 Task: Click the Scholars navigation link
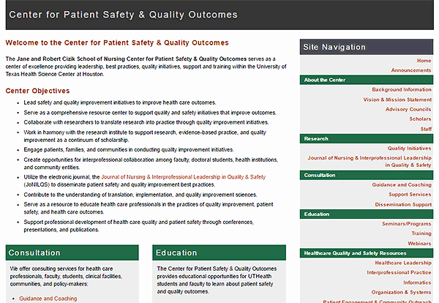(420, 119)
